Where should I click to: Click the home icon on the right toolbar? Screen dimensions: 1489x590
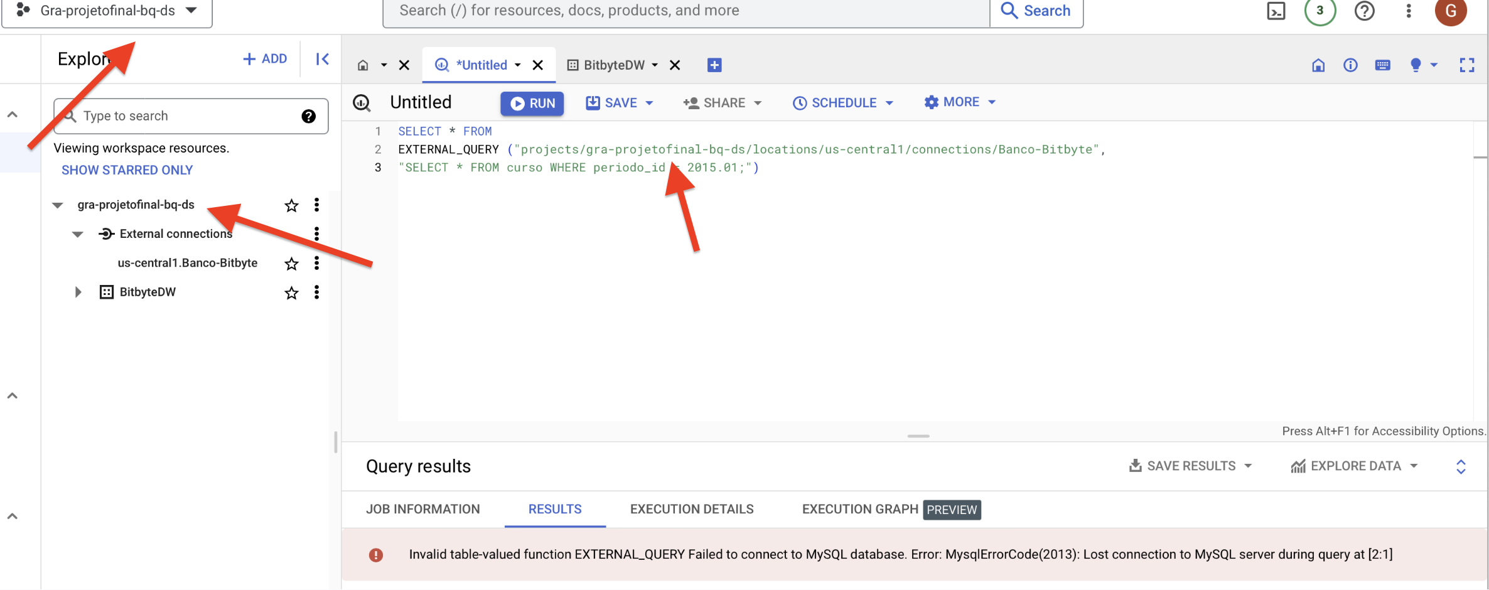coord(1318,65)
